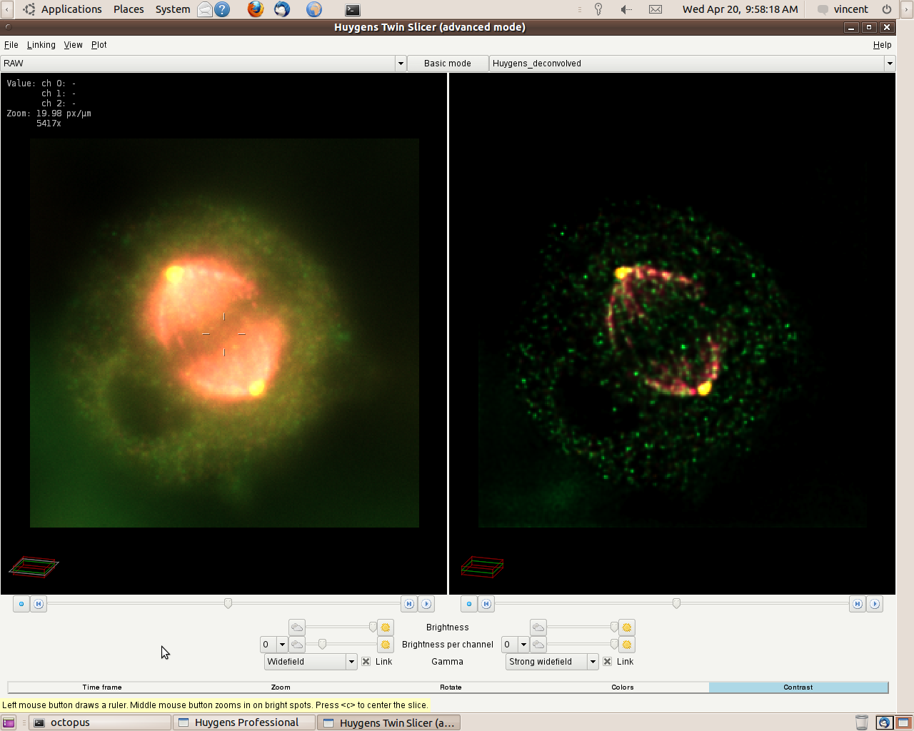Launch Firefox from the top panel
The image size is (914, 731).
coord(255,9)
